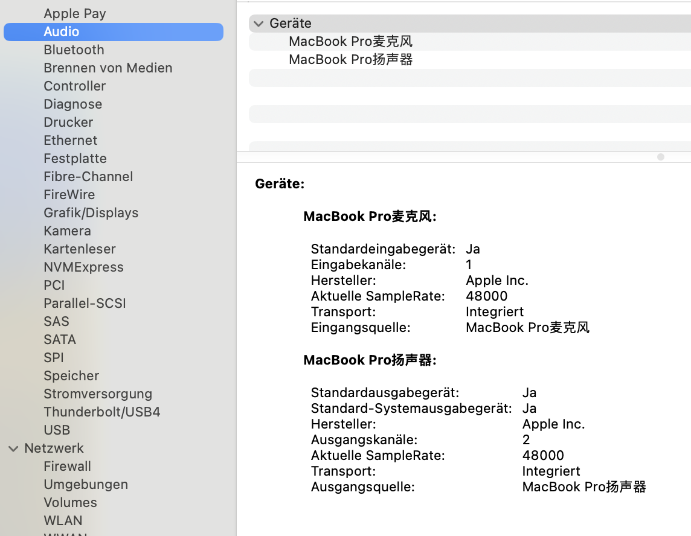Select Controller in the sidebar
Screen dimensions: 691x536
tap(75, 86)
